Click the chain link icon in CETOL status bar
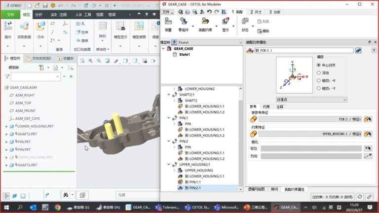 point(369,197)
